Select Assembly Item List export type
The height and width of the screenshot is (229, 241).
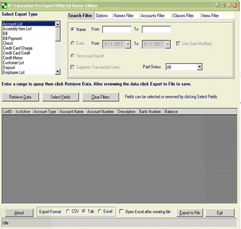(29, 29)
